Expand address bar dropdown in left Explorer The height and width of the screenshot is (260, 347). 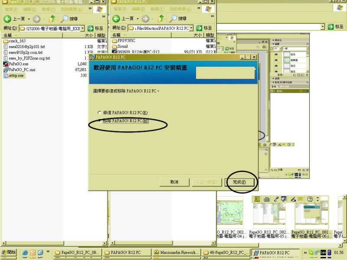(83, 28)
